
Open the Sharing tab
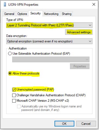pyautogui.click(x=66, y=14)
